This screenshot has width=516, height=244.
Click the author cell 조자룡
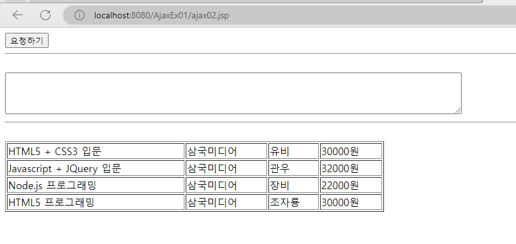[294, 202]
